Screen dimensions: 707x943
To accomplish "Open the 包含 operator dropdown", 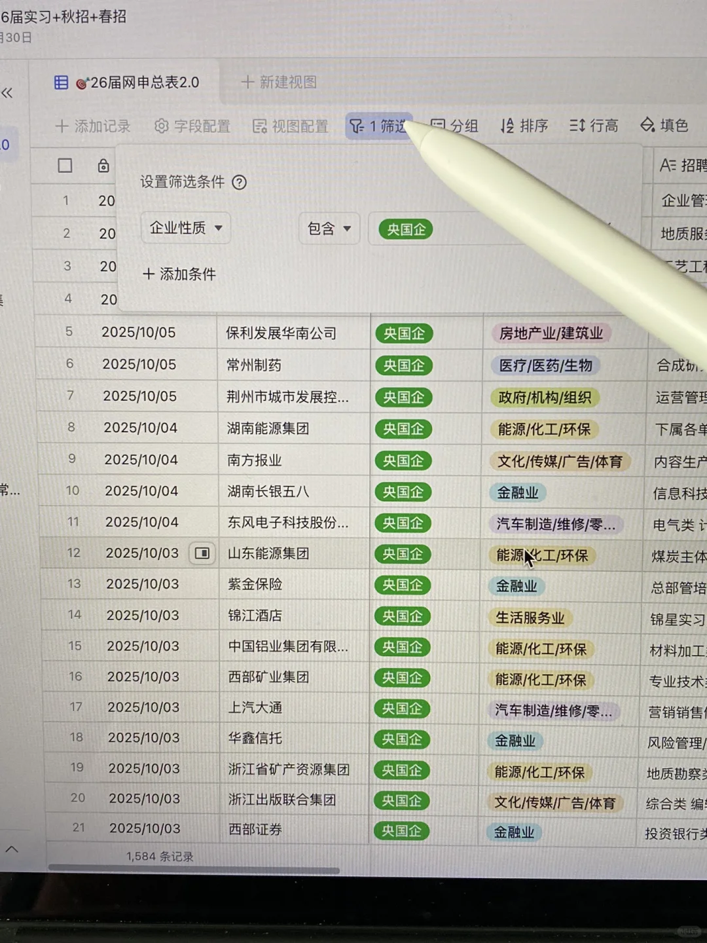I will pos(329,229).
